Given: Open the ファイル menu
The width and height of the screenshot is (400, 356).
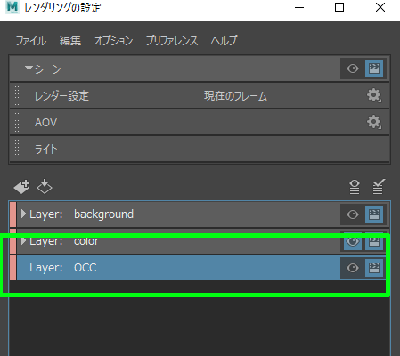Looking at the screenshot, I should [31, 41].
